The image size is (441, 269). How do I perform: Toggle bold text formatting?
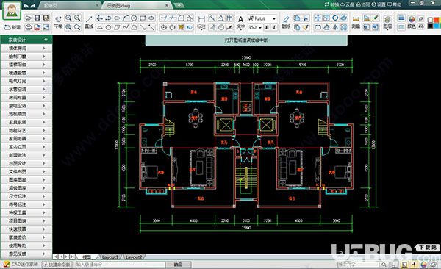click(267, 27)
